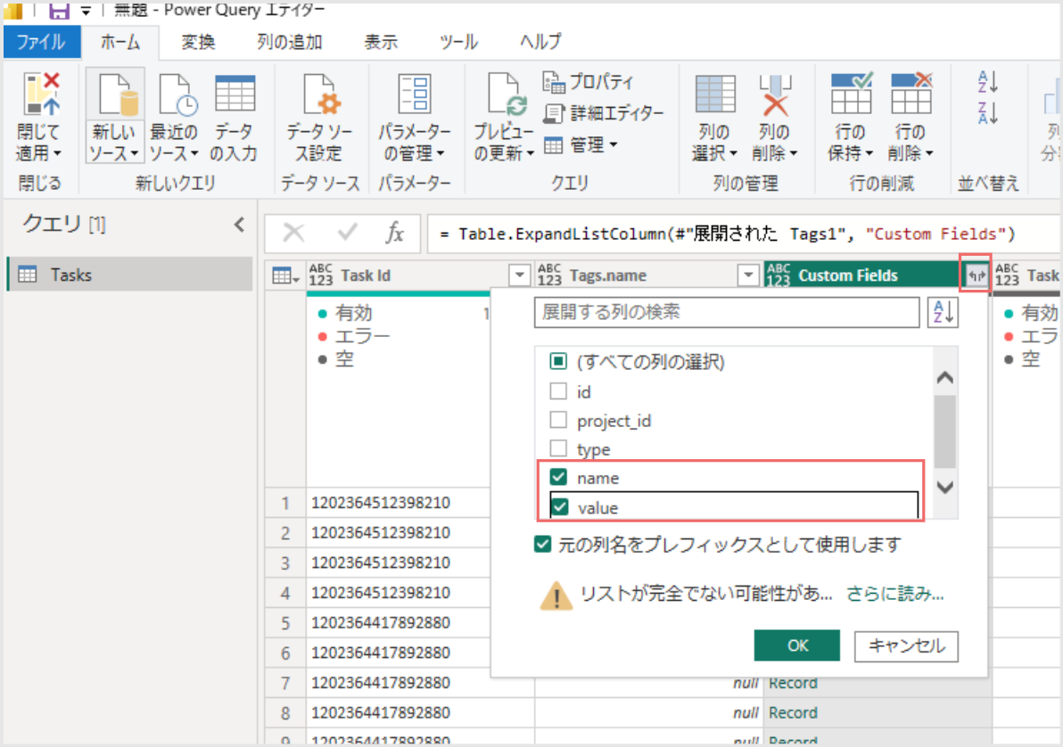1063x747 pixels.
Task: Check the project_id column checkbox
Action: tap(558, 420)
